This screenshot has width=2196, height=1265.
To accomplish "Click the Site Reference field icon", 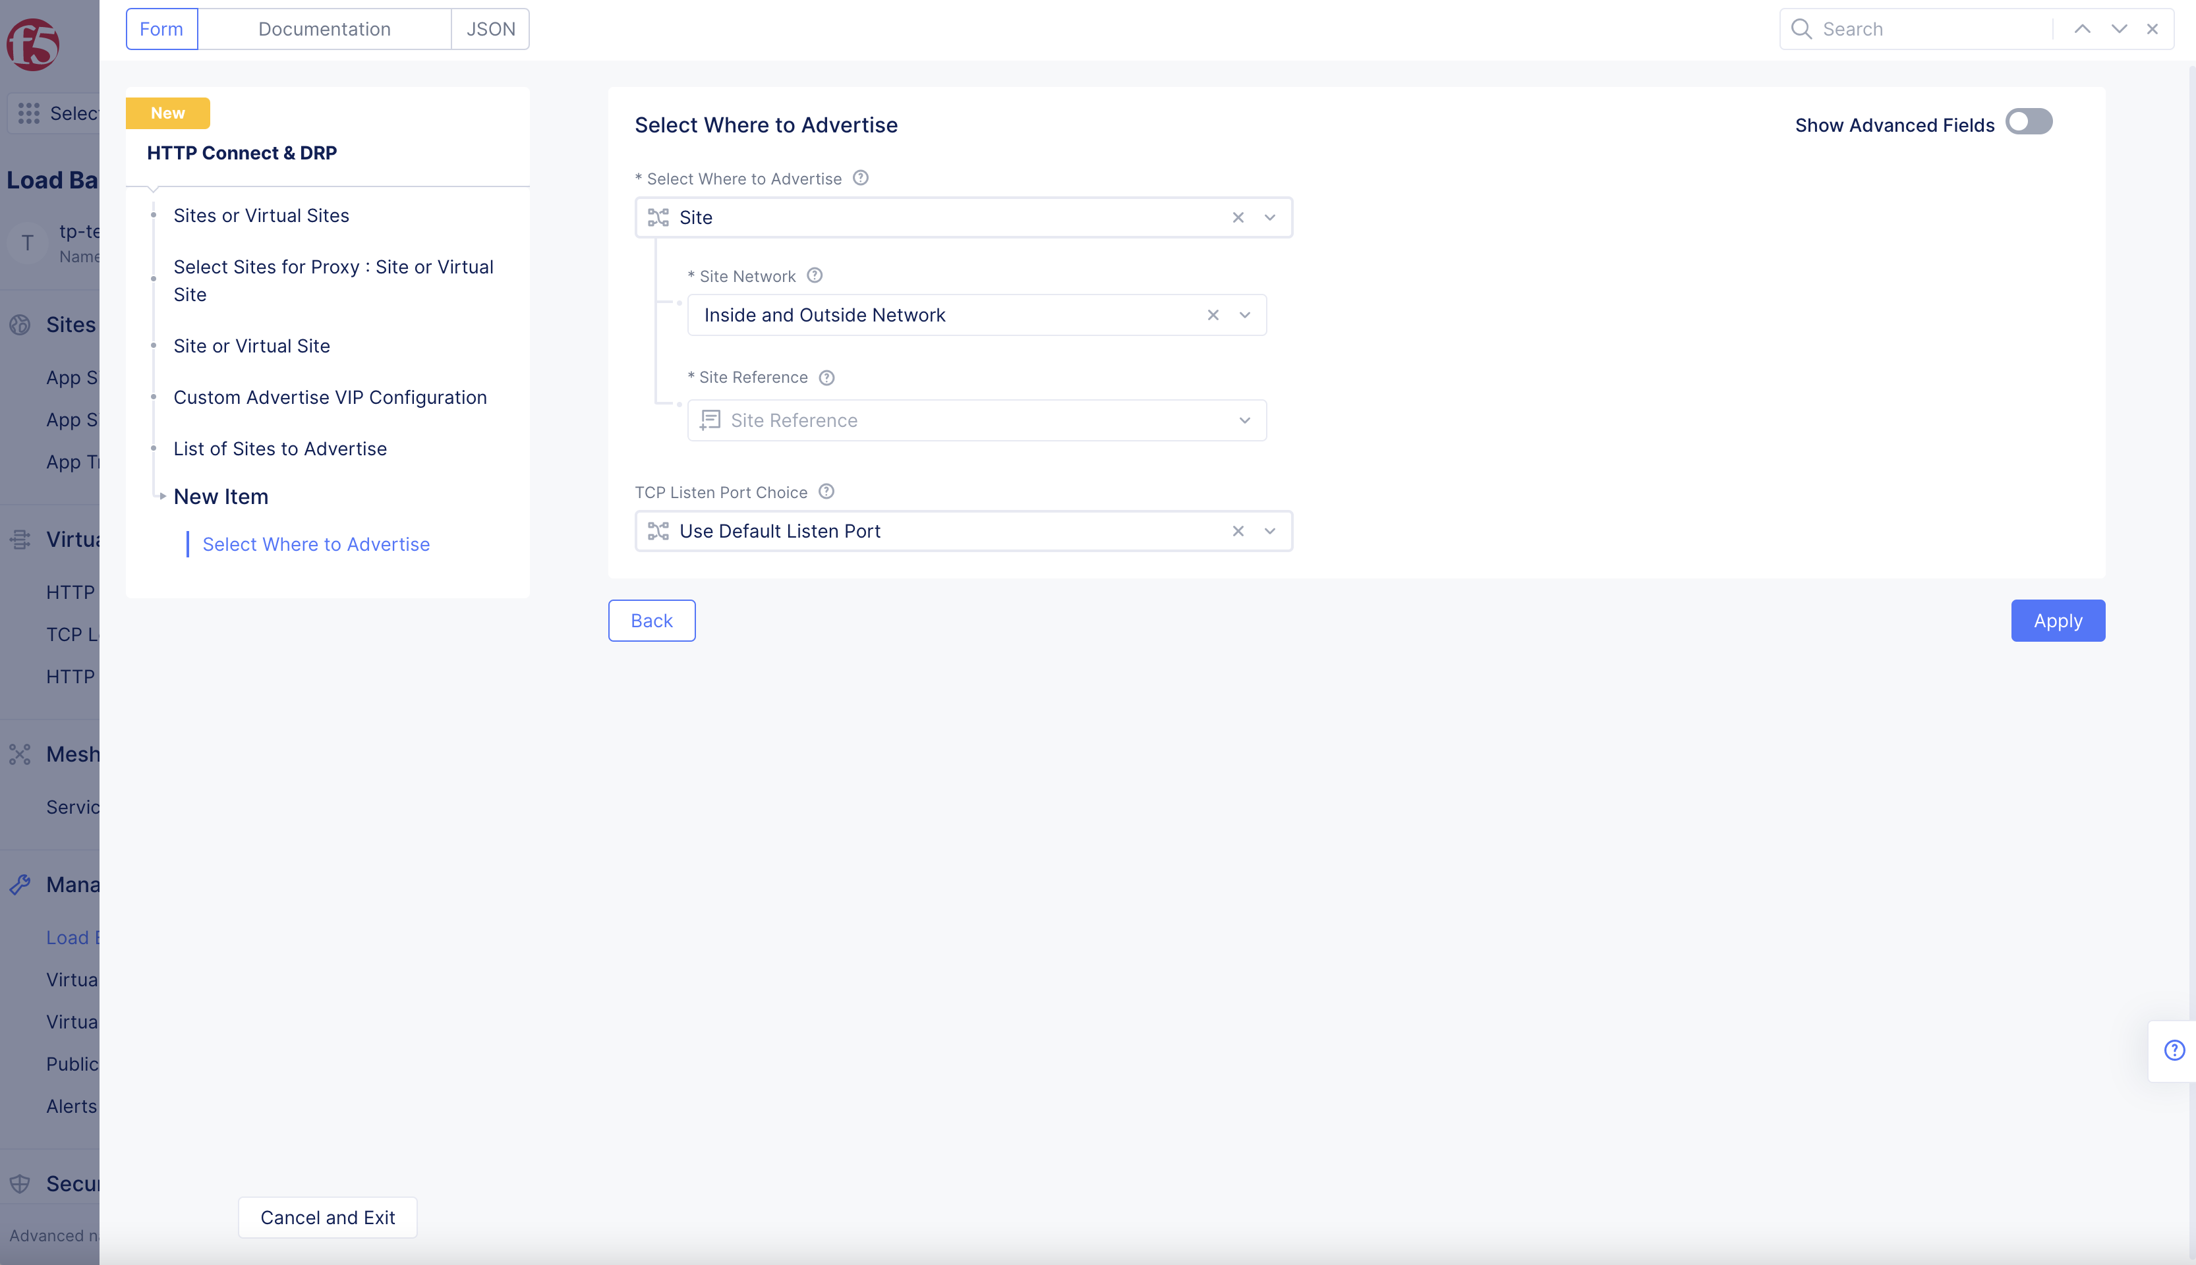I will point(711,420).
